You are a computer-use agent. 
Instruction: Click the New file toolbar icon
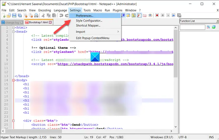(x=3, y=15)
